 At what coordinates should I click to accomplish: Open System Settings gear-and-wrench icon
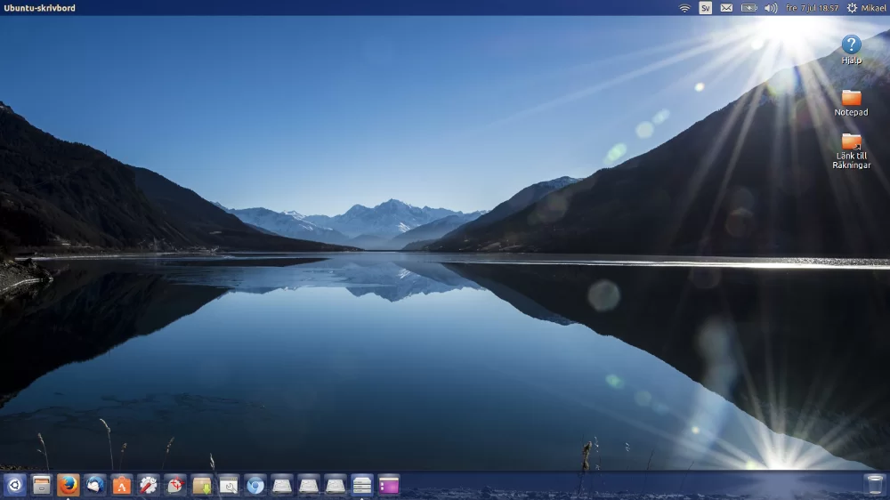click(149, 485)
